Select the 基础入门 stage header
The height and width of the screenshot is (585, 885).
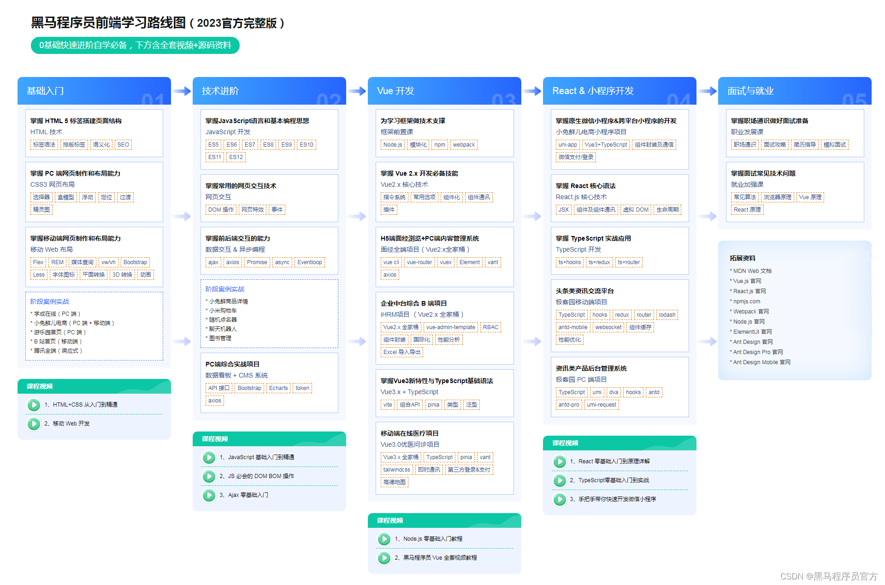pos(94,91)
